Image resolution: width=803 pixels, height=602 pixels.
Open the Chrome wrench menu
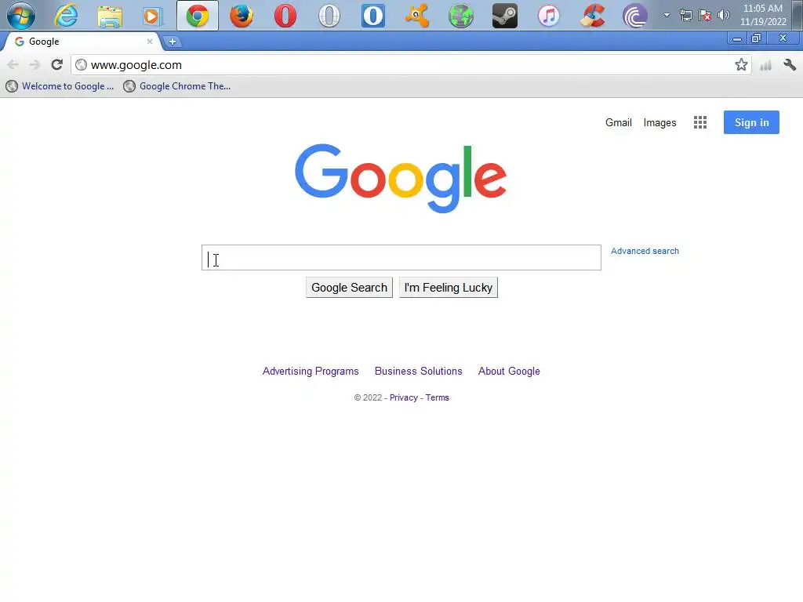790,64
